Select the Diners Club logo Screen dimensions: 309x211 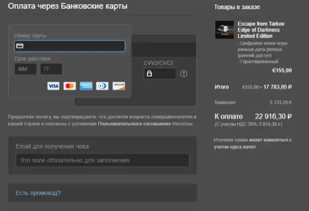(102, 86)
